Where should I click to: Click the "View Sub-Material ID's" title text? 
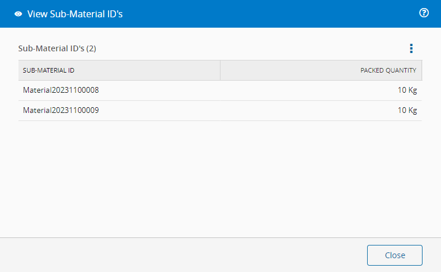click(74, 14)
